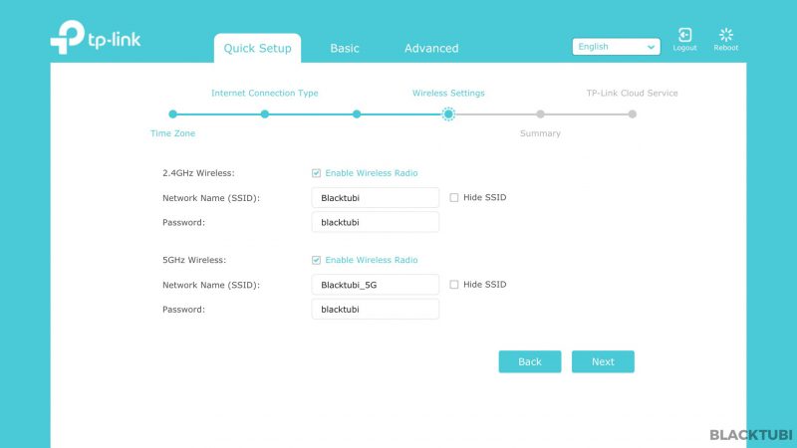Click the Next button
Screen dimensions: 797x448
click(603, 361)
